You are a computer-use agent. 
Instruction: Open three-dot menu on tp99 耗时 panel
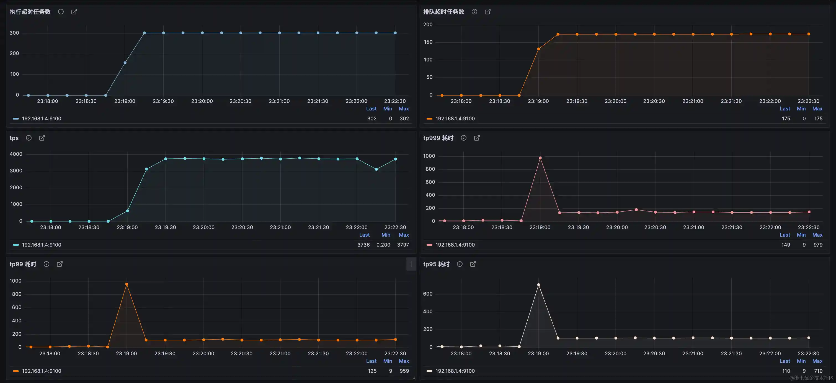coord(411,264)
